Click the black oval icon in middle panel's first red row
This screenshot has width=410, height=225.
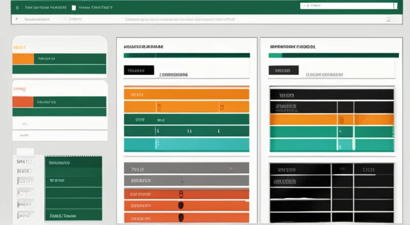180,194
